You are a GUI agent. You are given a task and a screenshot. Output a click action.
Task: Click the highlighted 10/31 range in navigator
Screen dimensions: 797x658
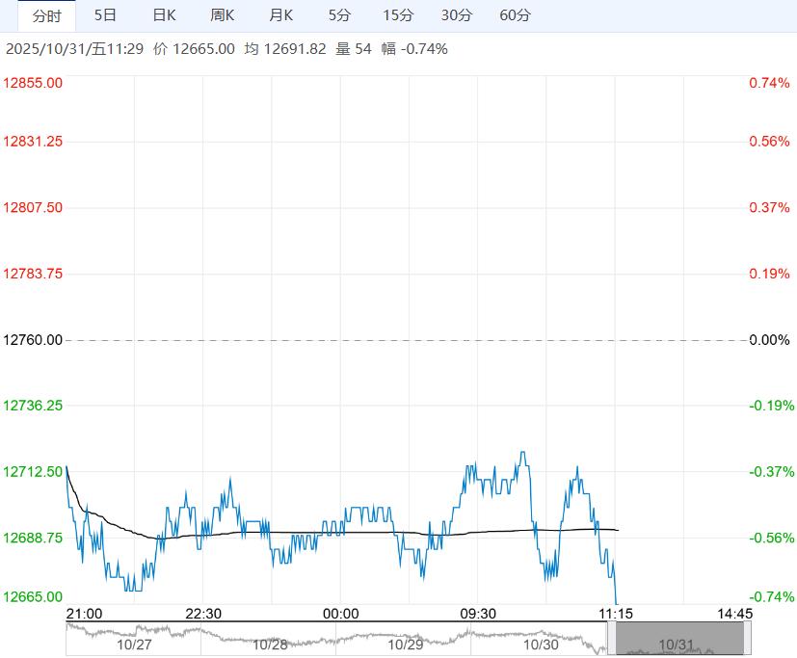coord(678,640)
